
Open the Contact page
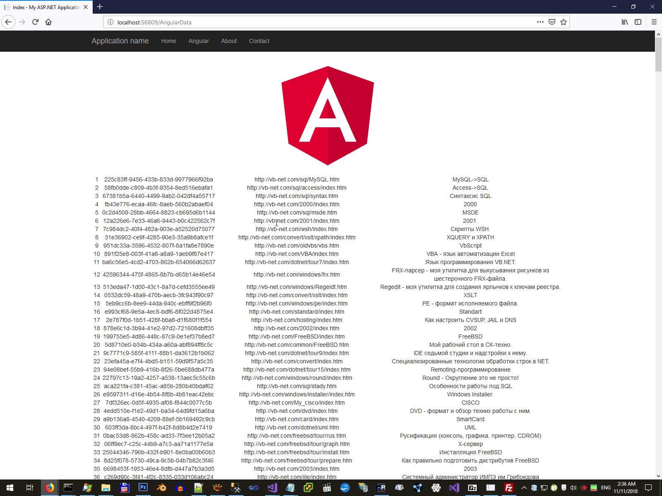pos(259,41)
